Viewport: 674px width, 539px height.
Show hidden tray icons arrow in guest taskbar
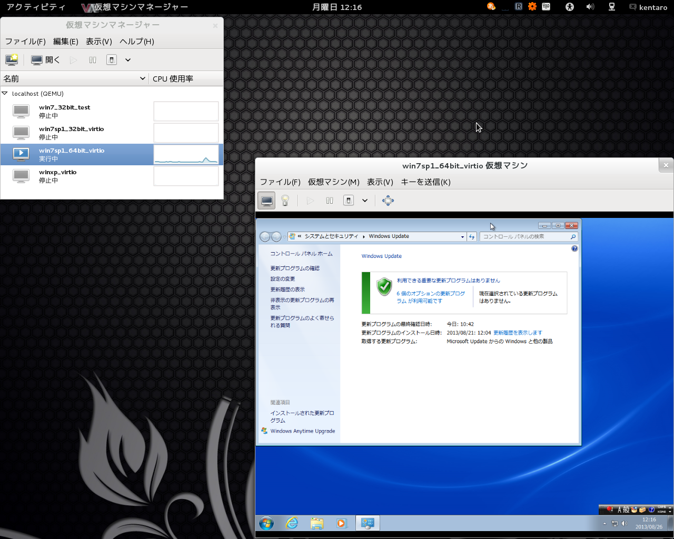[604, 524]
